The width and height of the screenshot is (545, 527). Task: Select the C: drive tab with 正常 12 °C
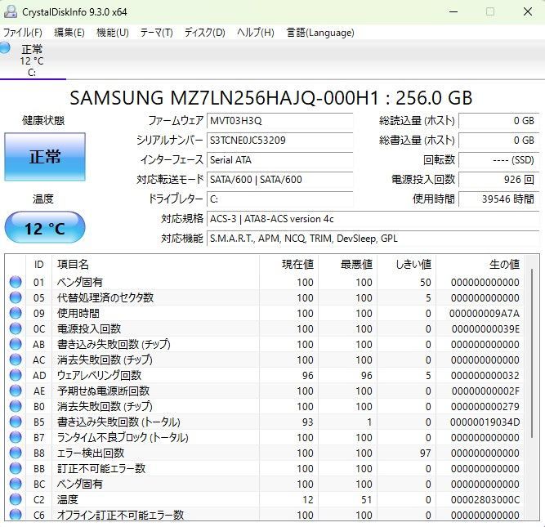[x=32, y=60]
